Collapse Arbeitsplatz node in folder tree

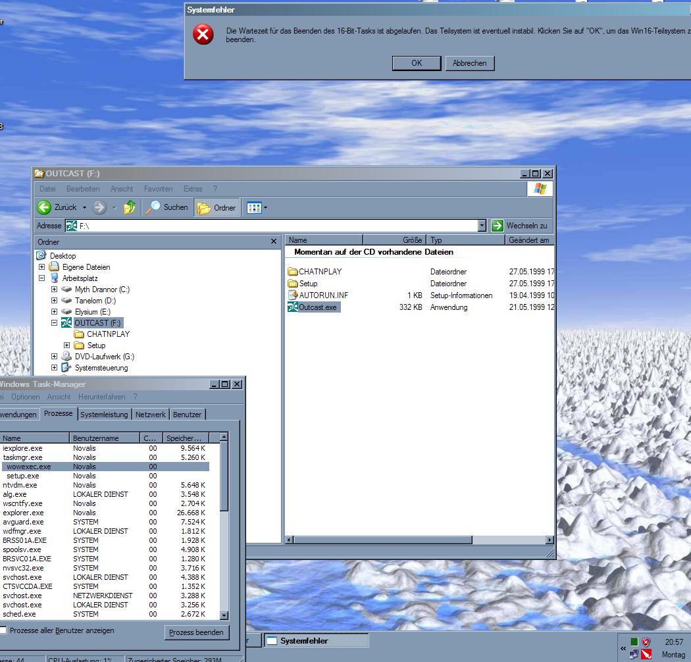pyautogui.click(x=41, y=278)
